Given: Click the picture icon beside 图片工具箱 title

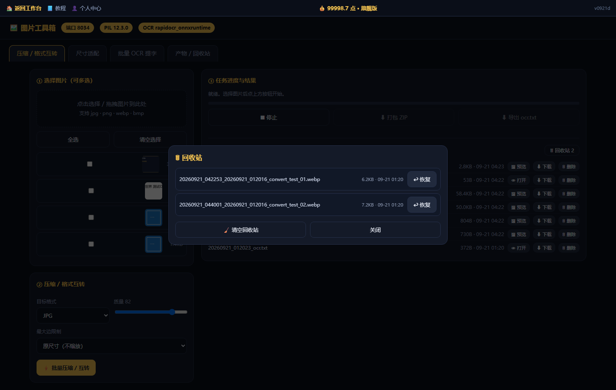Looking at the screenshot, I should pyautogui.click(x=14, y=28).
